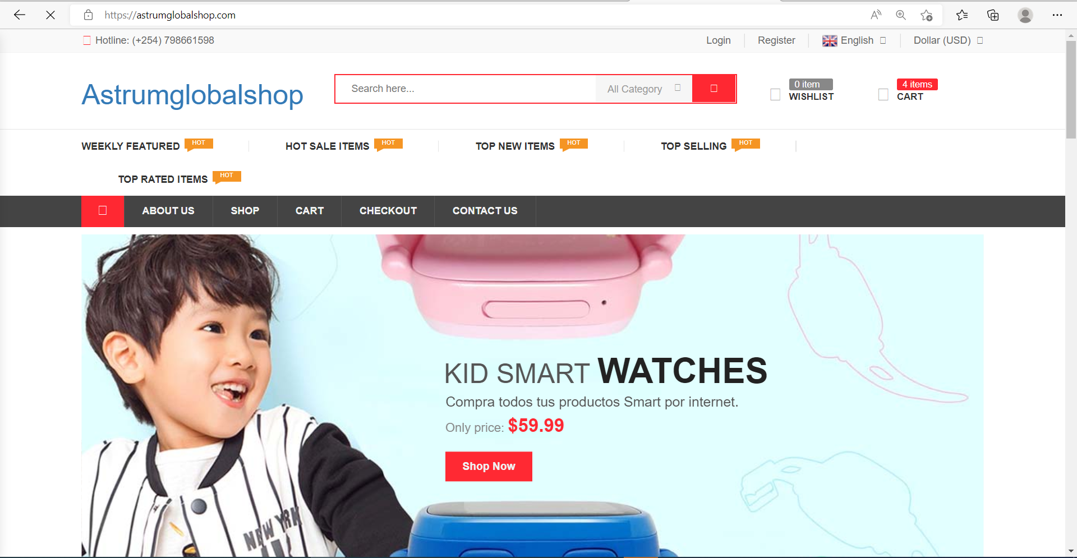Click into the Search here field
This screenshot has width=1077, height=558.
point(466,89)
